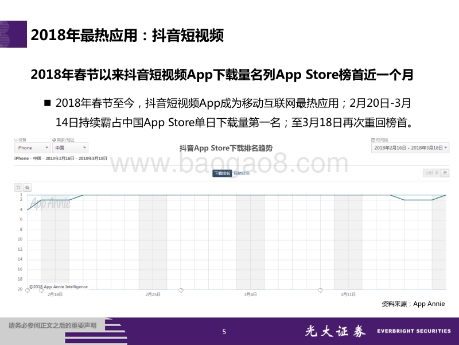Toggle granularity to 天
This screenshot has width=459, height=345.
(x=445, y=173)
